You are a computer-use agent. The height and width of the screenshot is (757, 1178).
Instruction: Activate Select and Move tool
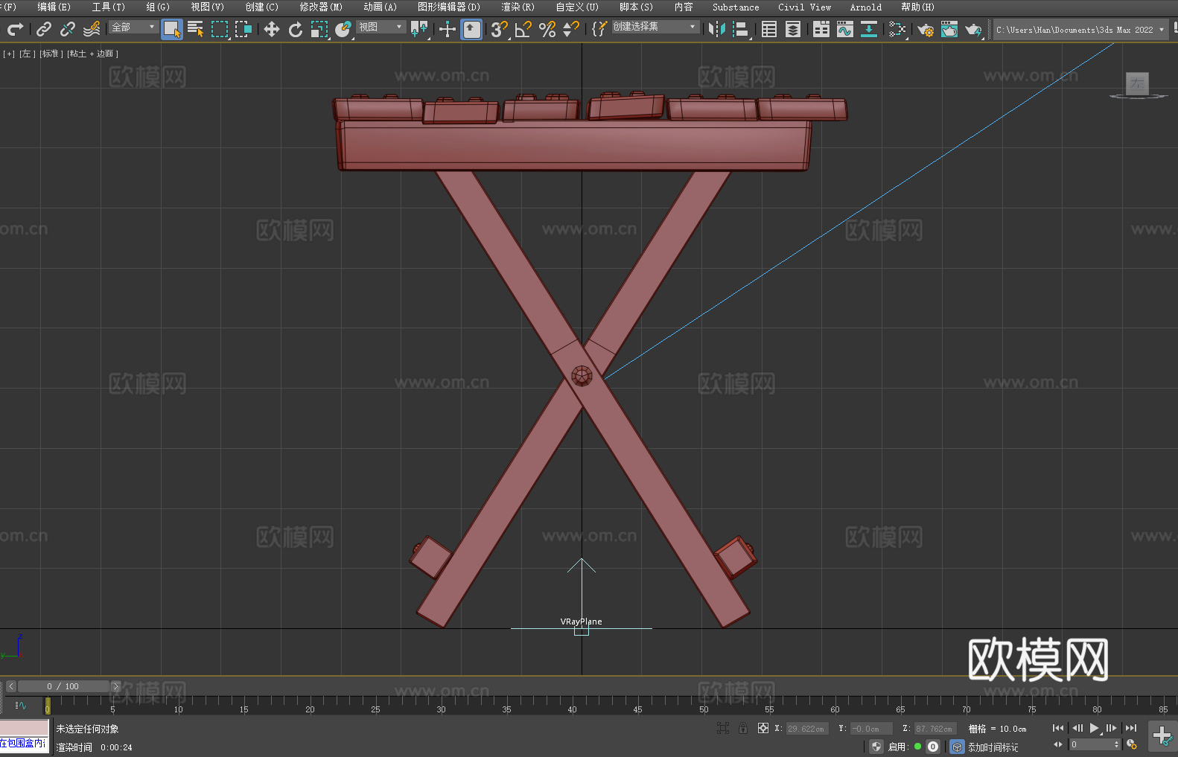[272, 29]
